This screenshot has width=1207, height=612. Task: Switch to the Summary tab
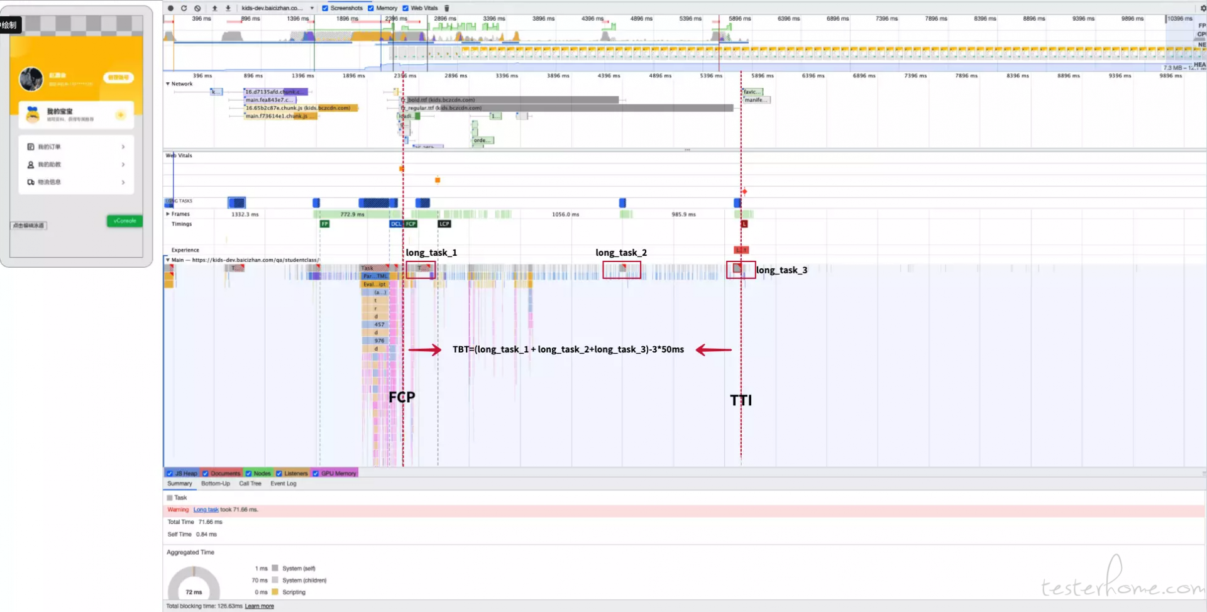[180, 483]
